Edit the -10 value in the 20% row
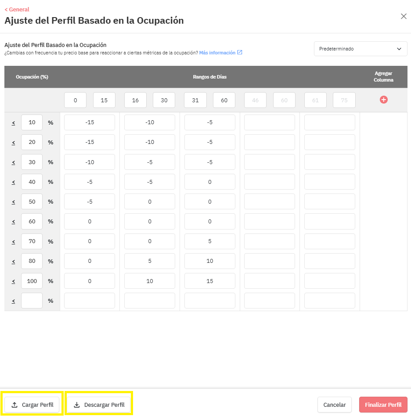 pos(150,142)
